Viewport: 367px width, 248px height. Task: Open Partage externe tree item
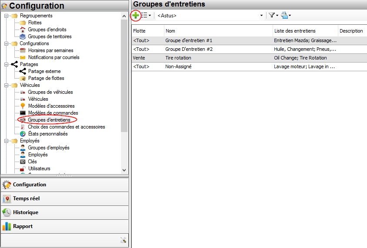44,71
